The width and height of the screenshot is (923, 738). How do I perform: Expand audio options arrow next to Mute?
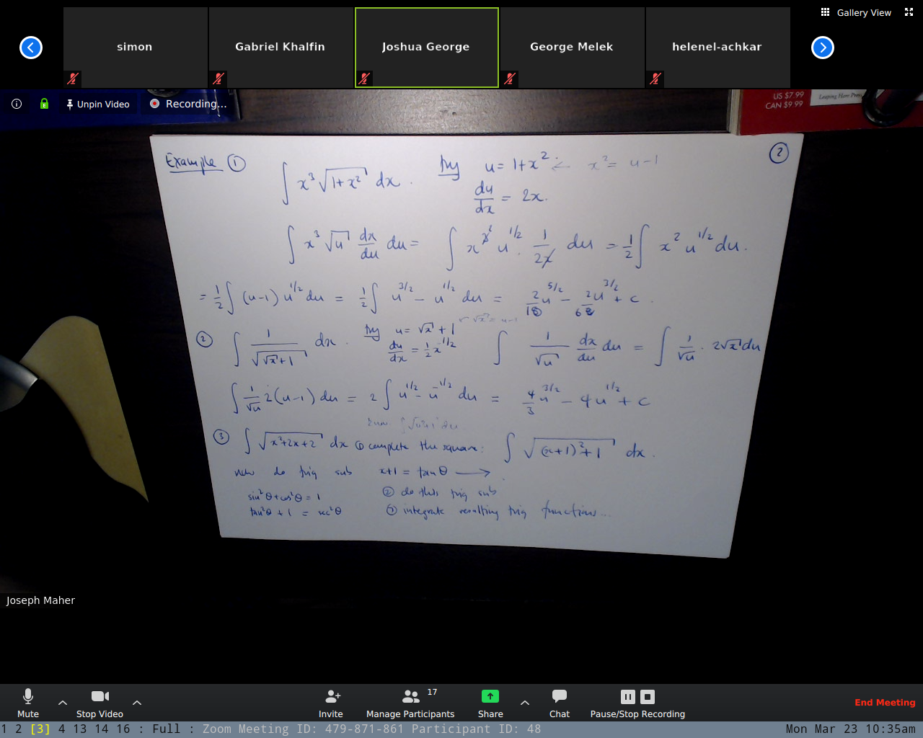coord(63,703)
